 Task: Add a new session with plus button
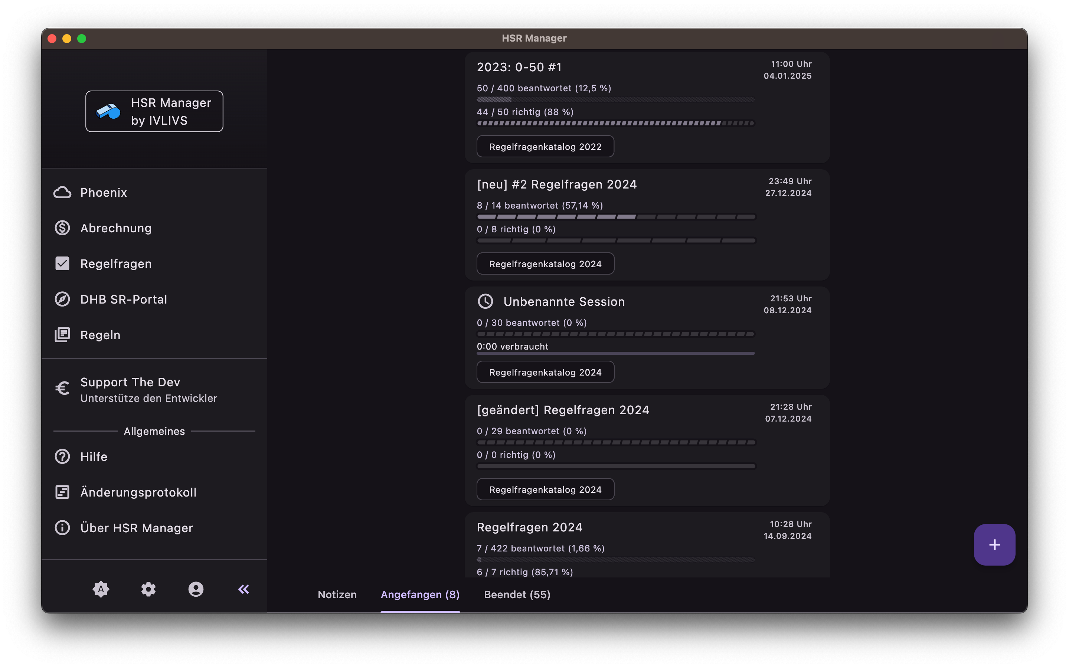[994, 544]
